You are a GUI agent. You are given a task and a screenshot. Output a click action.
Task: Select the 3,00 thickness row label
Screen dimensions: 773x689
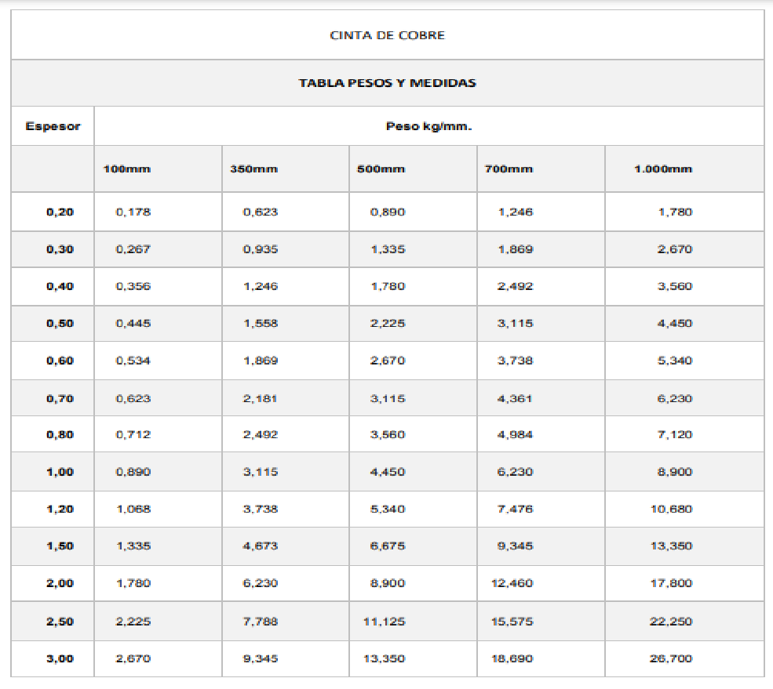tap(60, 658)
